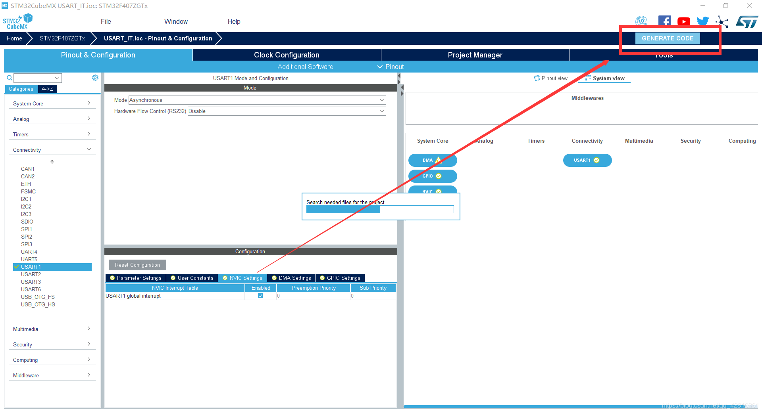Click the ST logo
This screenshot has height=413, width=762.
click(x=747, y=22)
